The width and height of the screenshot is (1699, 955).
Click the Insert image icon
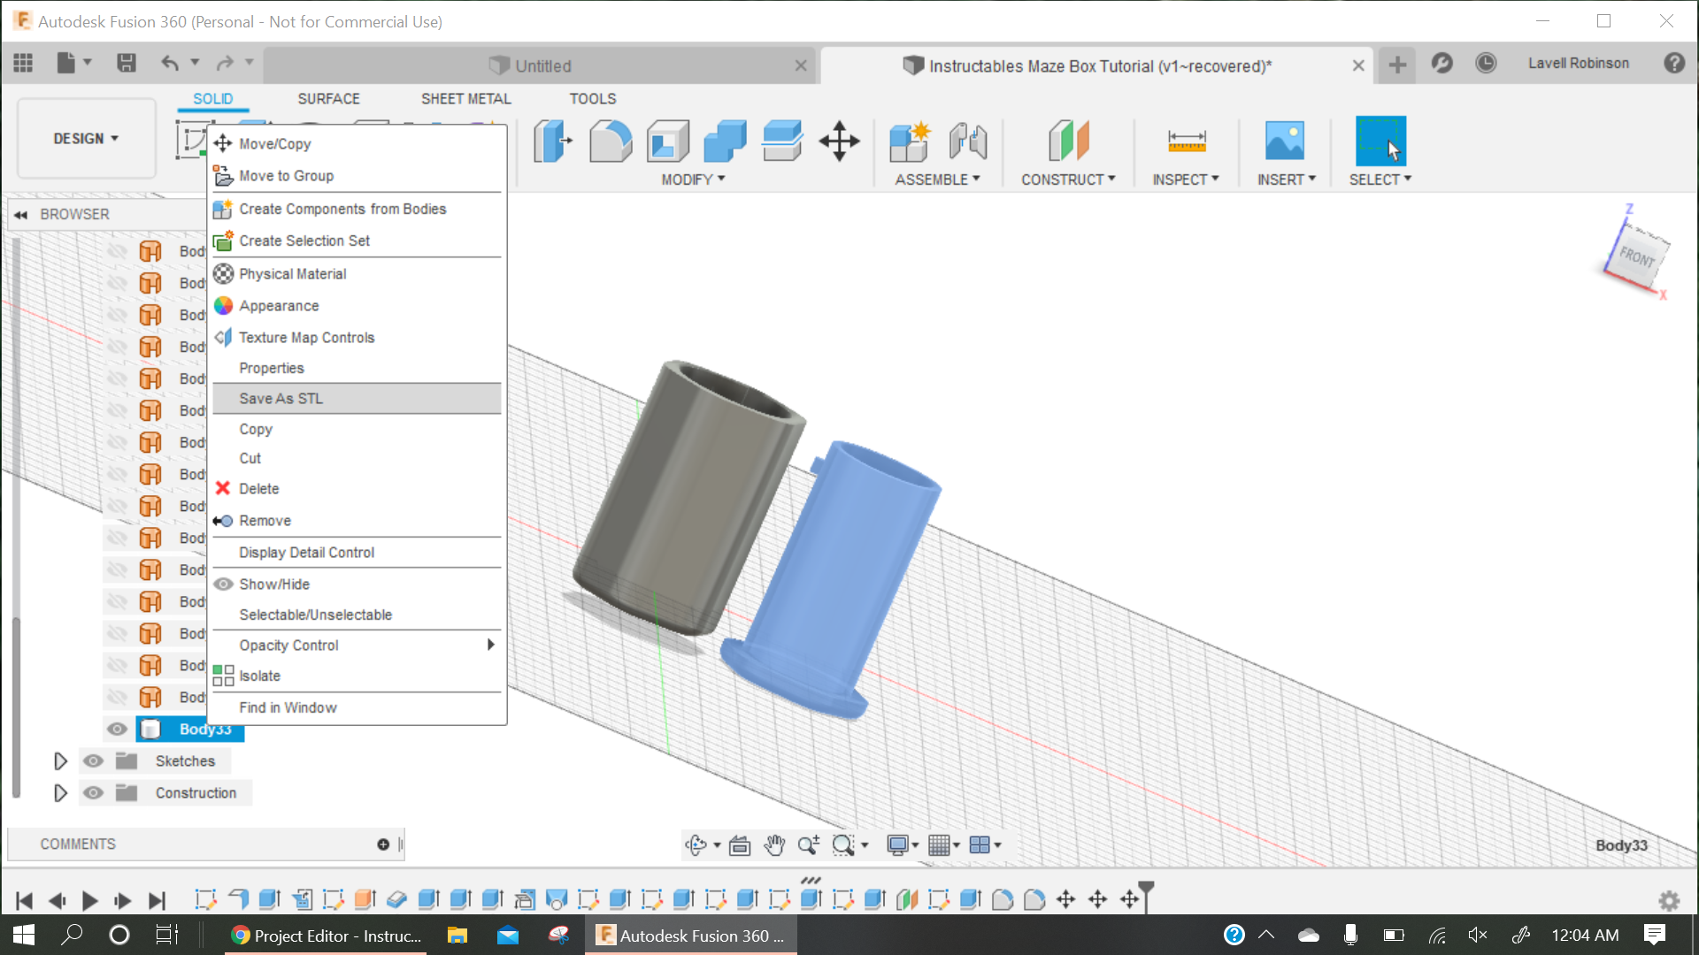click(x=1285, y=141)
